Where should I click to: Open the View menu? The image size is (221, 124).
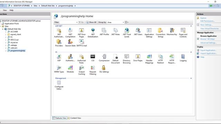5,10
